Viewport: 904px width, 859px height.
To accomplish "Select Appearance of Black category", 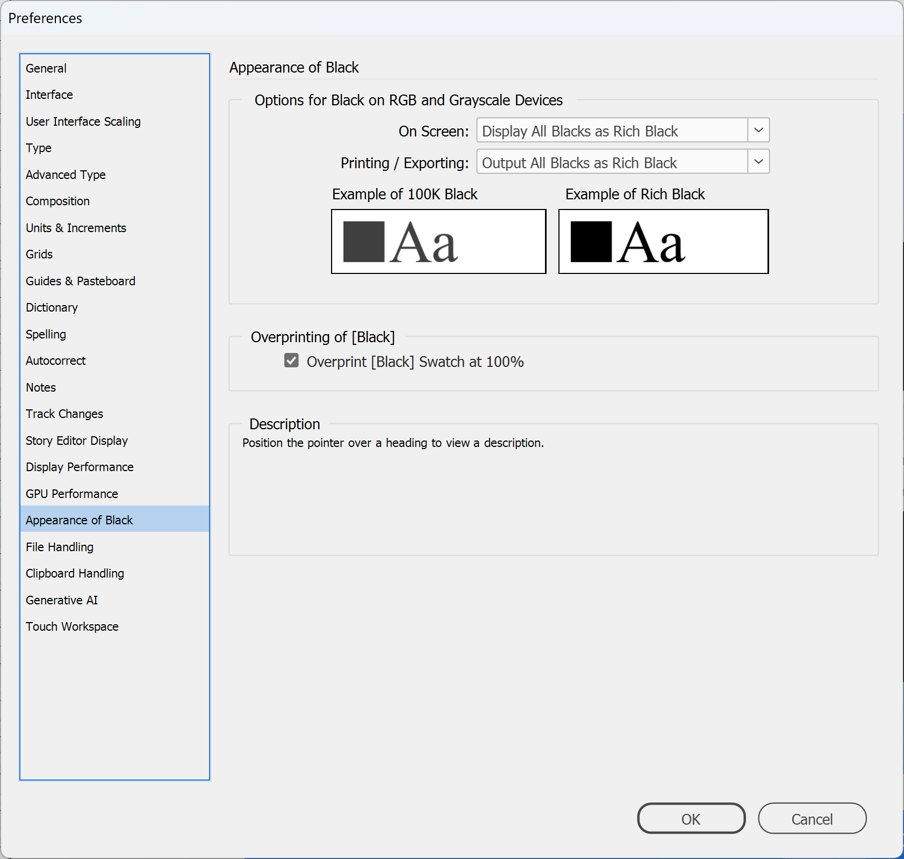I will pos(114,519).
